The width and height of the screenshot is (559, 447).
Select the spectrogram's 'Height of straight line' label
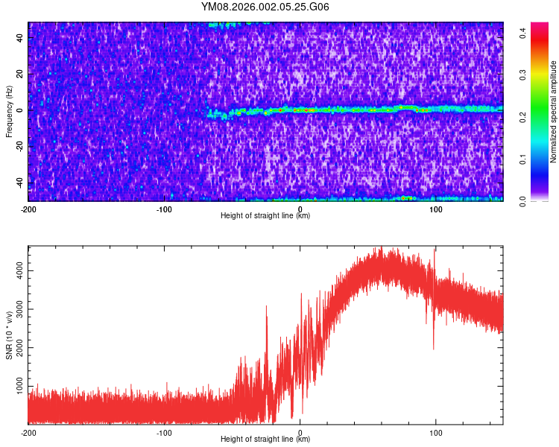pos(265,215)
